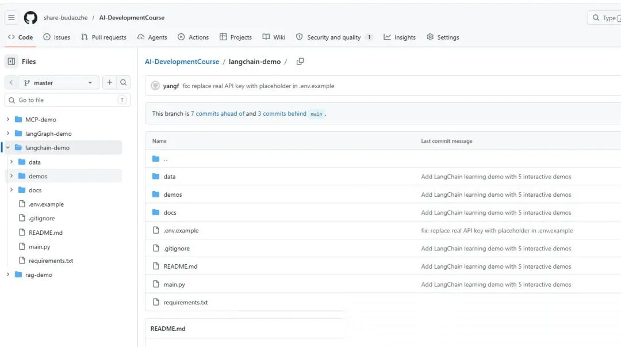Image resolution: width=621 pixels, height=347 pixels.
Task: Select .env.example name in tree
Action: 46,204
